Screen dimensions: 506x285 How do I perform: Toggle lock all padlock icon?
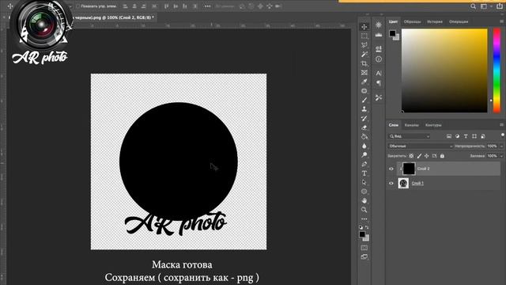pyautogui.click(x=442, y=156)
